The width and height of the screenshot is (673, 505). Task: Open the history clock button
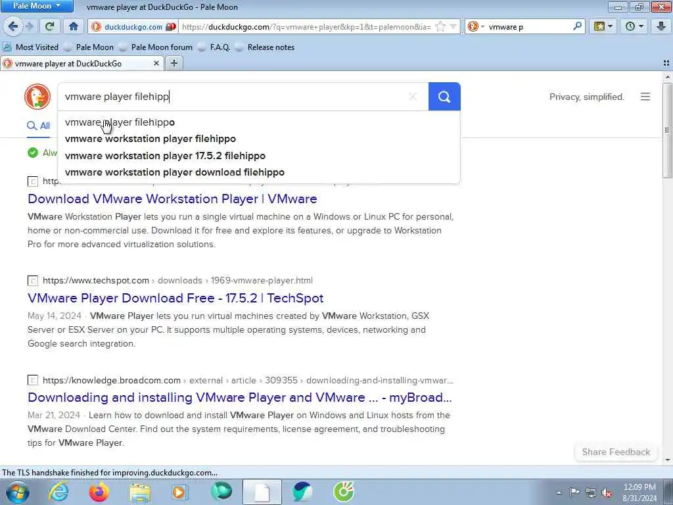[x=630, y=26]
